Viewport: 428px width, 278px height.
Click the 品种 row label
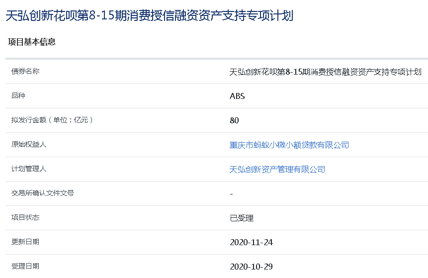pos(18,95)
